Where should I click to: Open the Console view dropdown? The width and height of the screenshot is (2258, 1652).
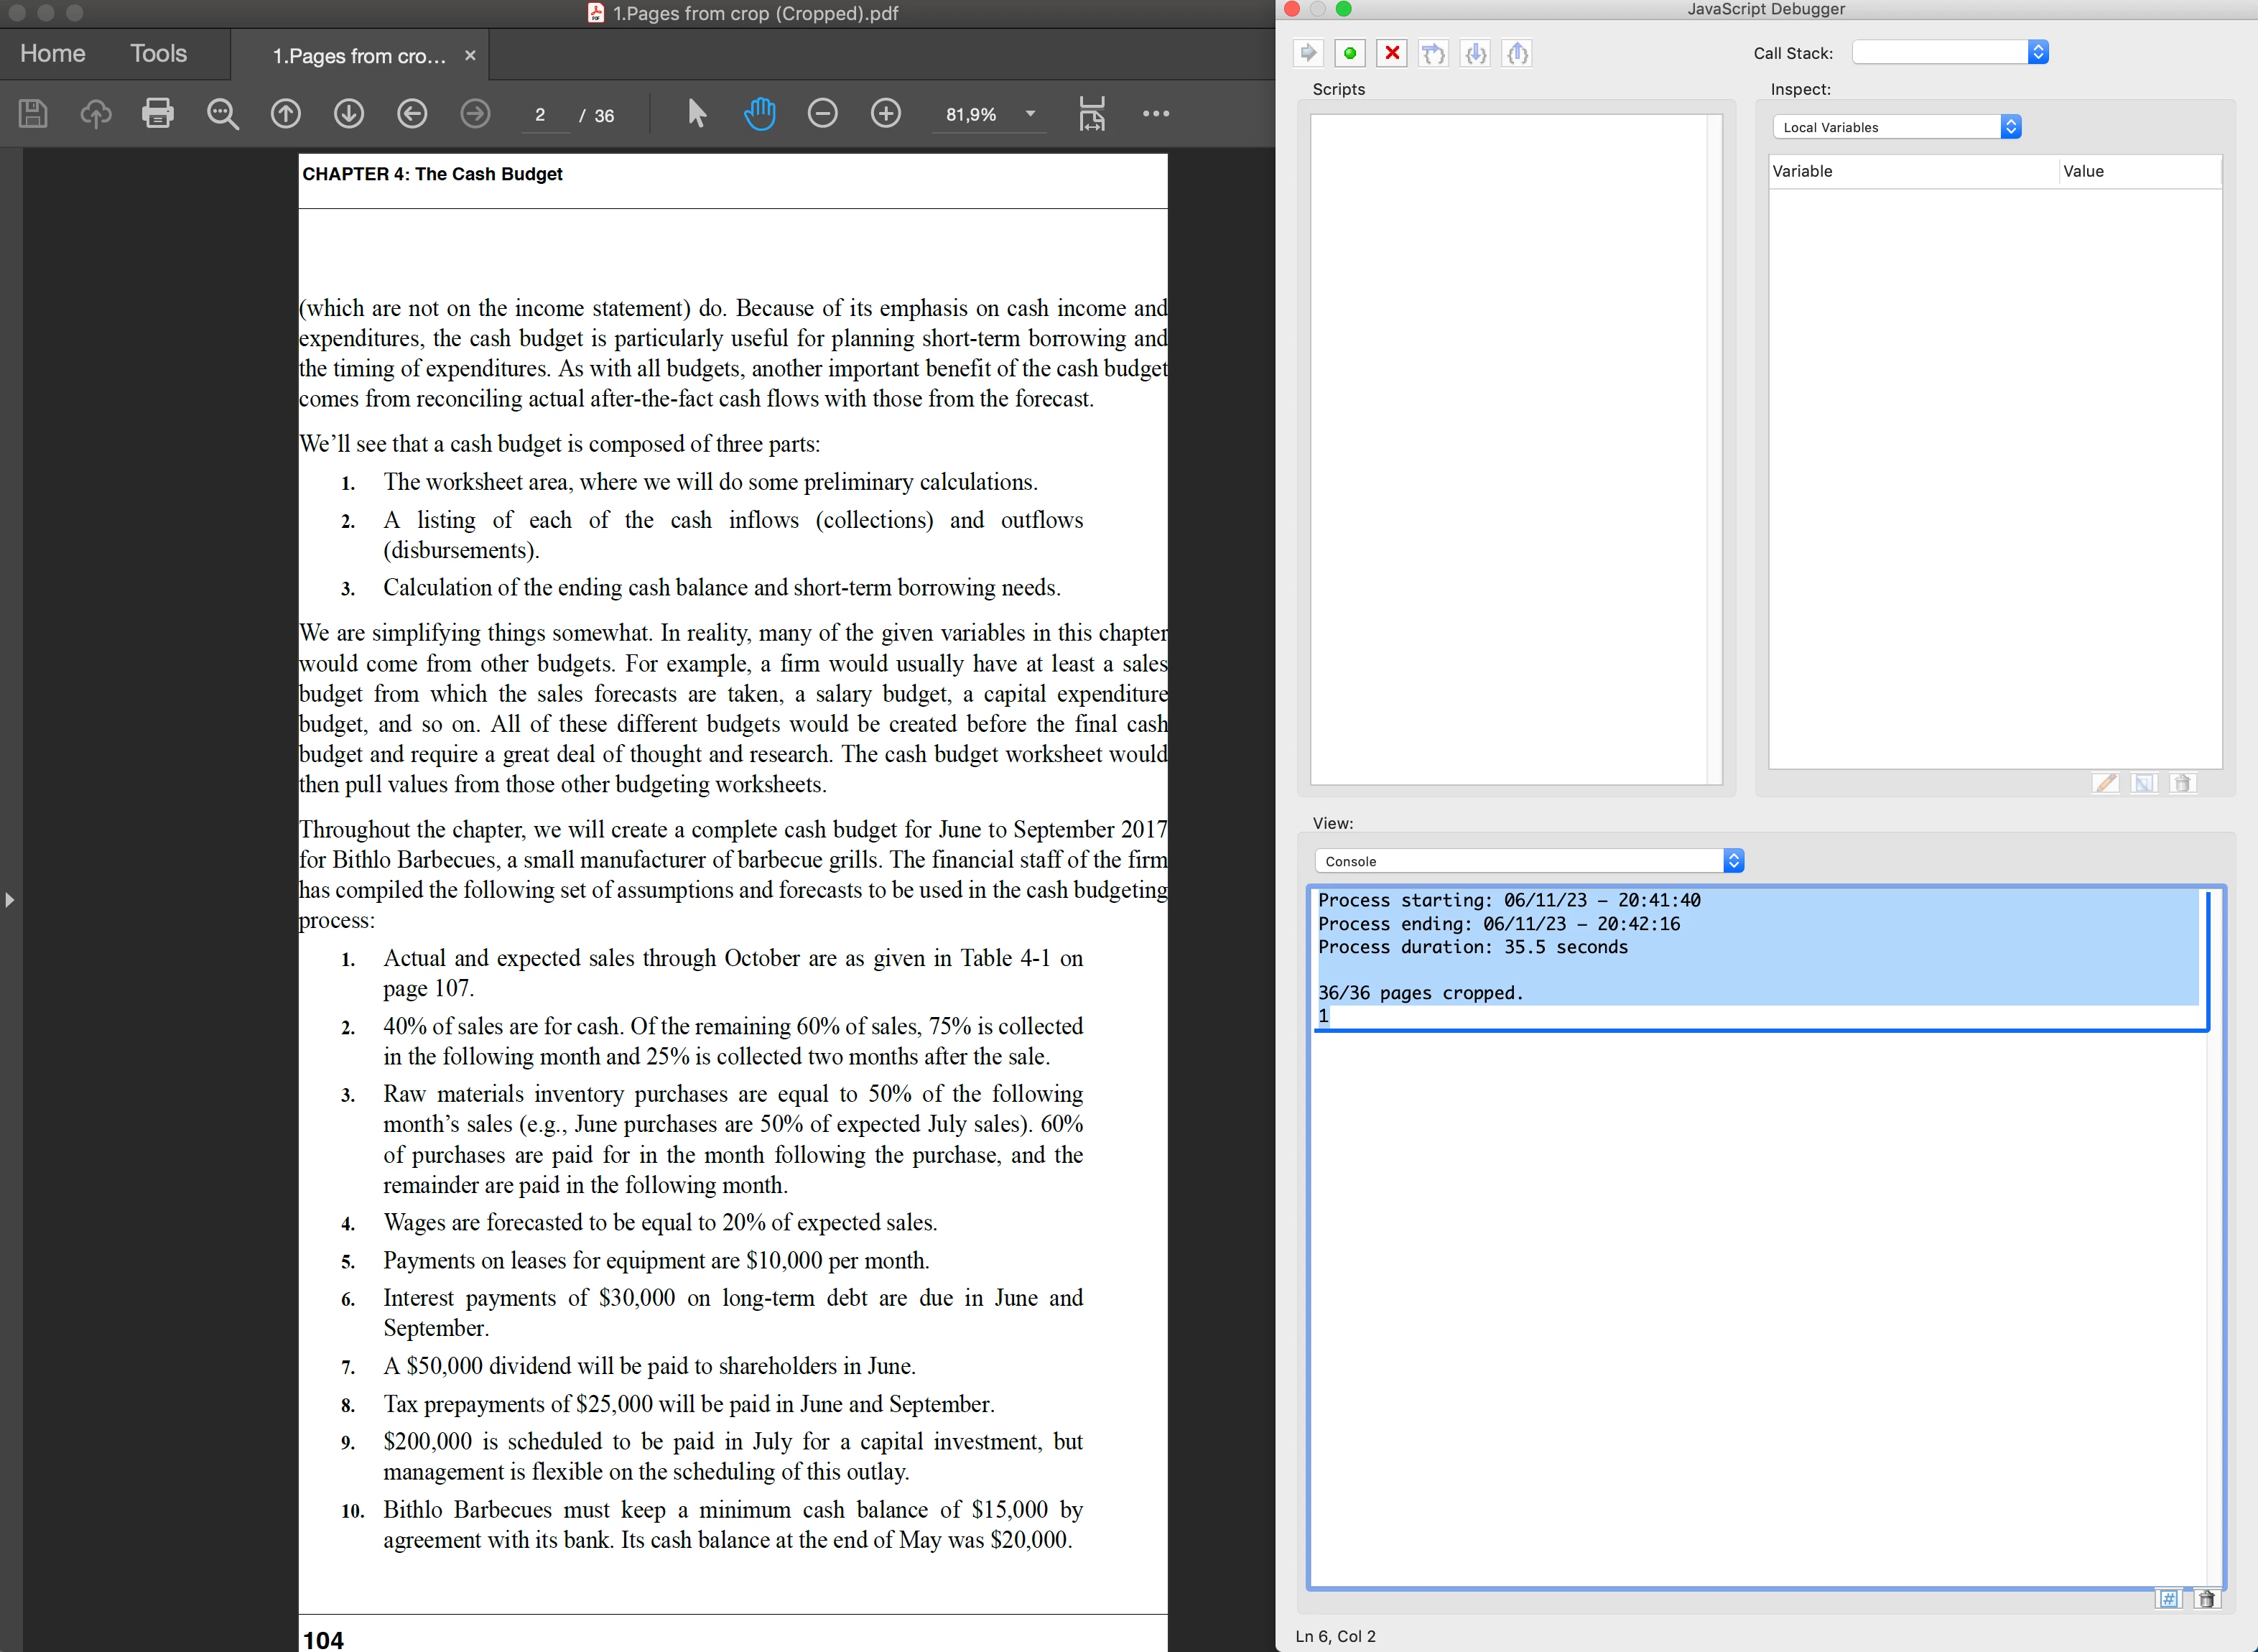point(1529,861)
